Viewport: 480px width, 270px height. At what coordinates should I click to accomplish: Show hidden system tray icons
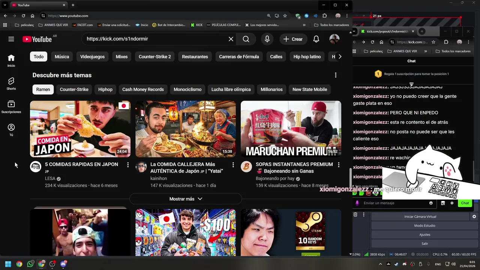(x=380, y=264)
